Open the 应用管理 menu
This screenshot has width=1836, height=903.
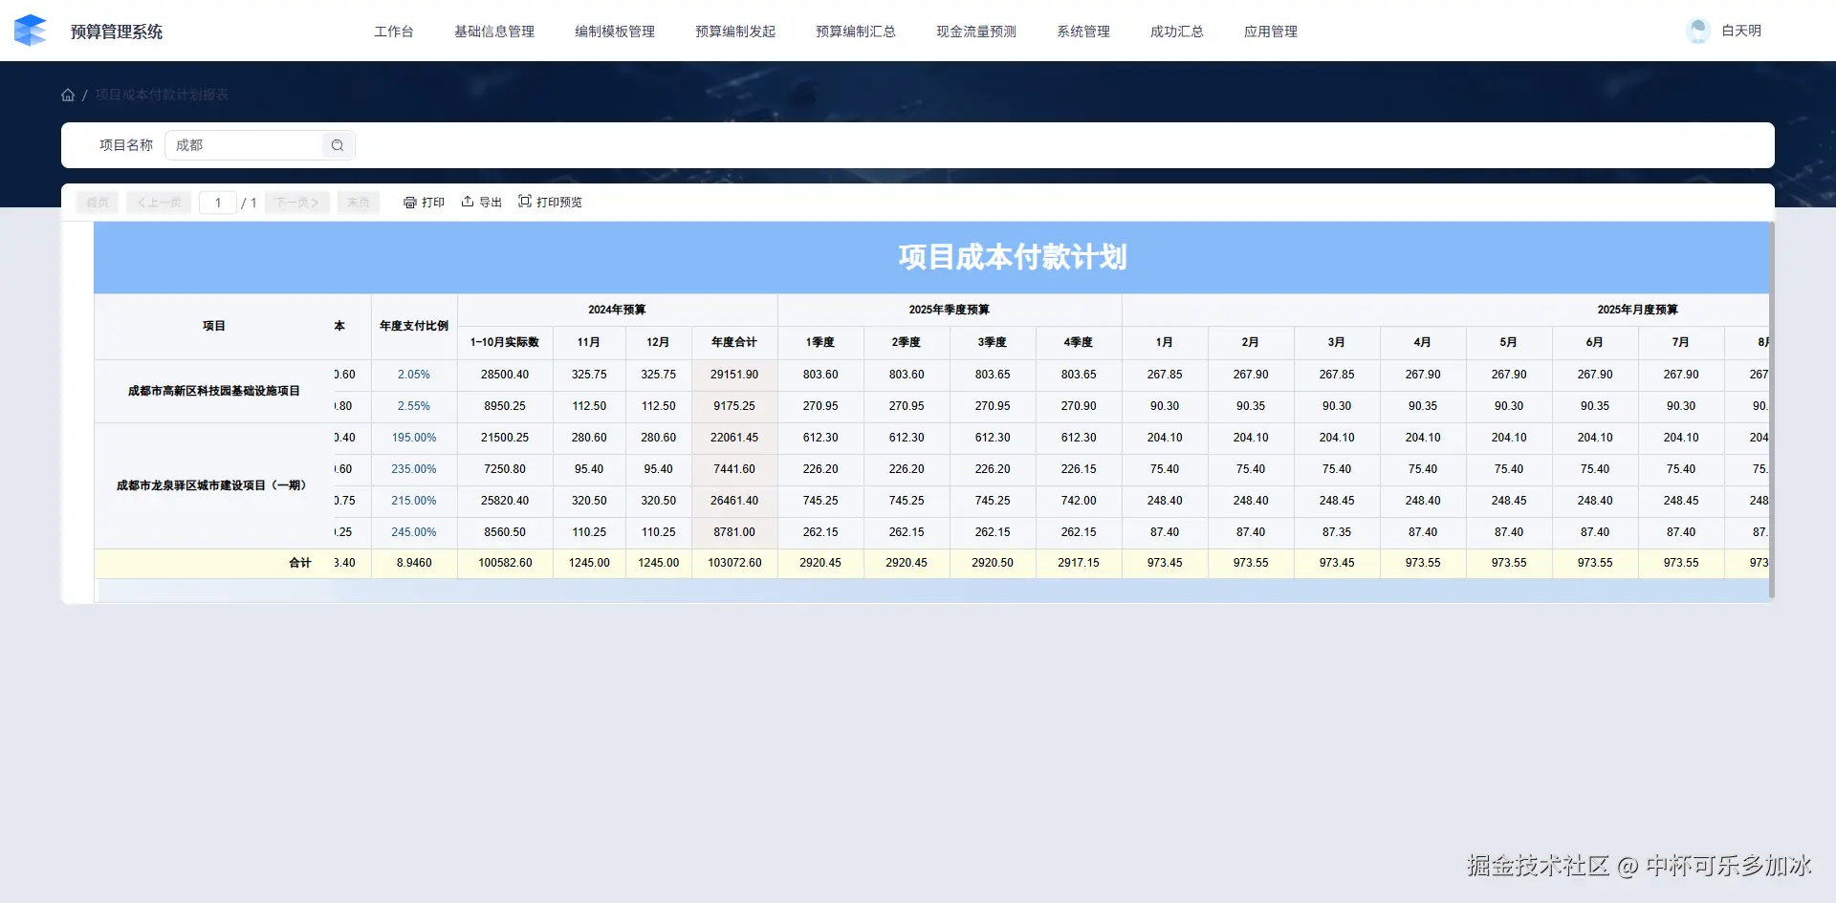click(1271, 32)
